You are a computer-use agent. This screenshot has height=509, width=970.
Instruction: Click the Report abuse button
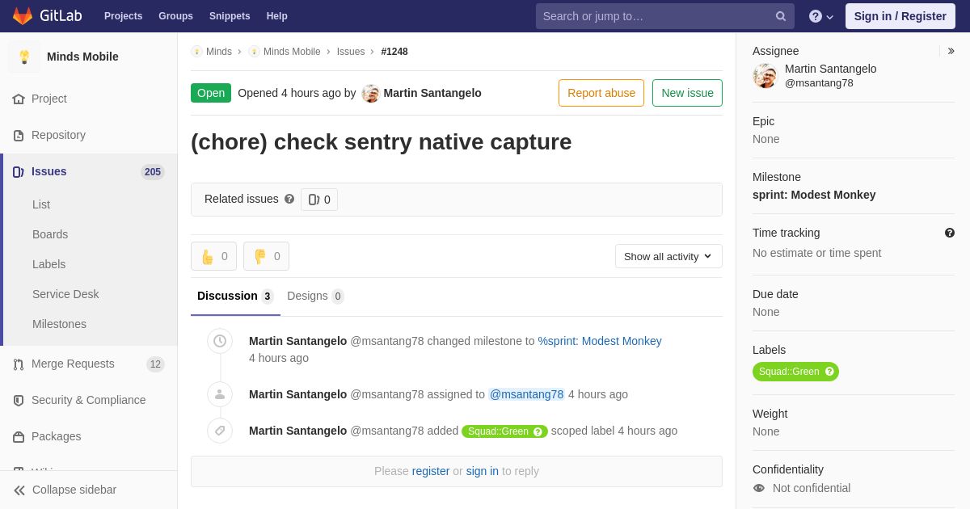pyautogui.click(x=601, y=93)
